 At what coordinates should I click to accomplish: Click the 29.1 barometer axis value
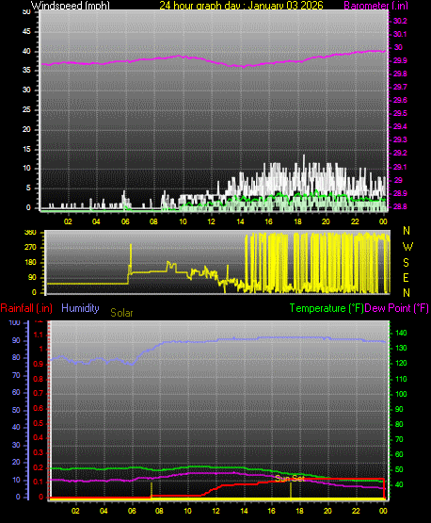400,167
